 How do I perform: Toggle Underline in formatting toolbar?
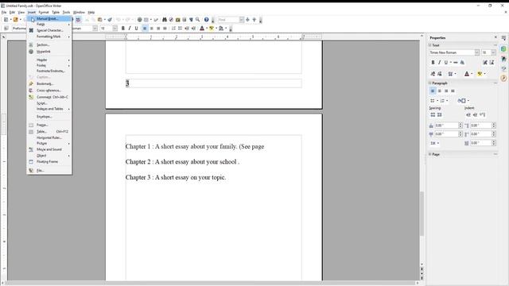[x=136, y=29]
